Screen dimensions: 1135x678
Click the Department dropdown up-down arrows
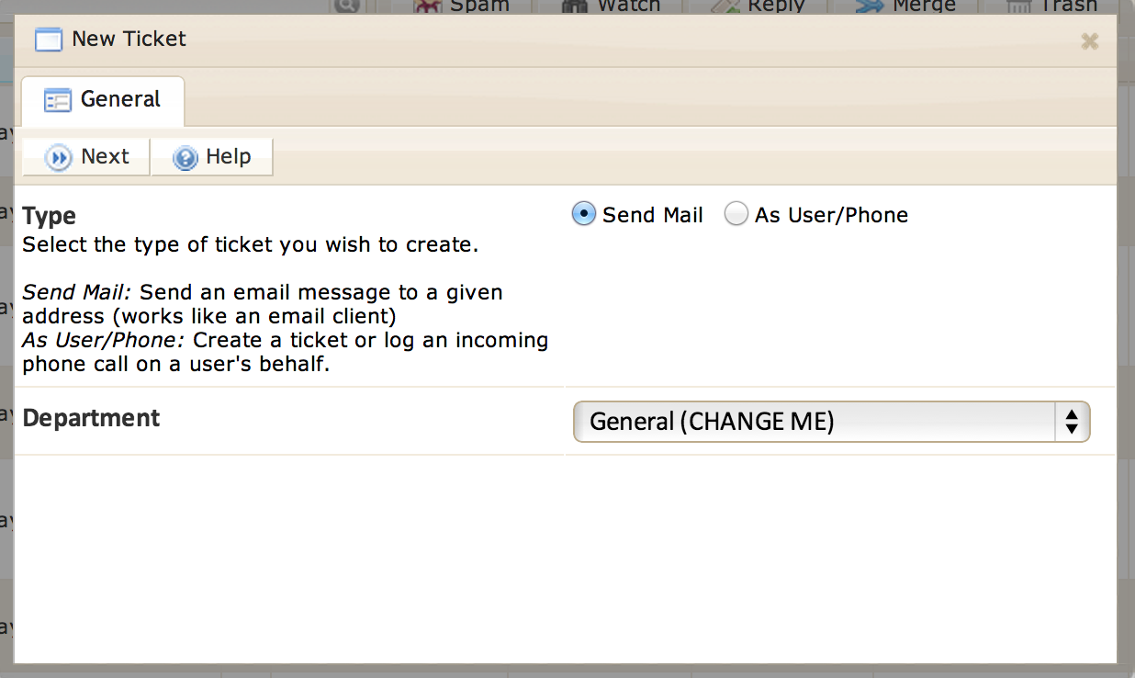click(x=1071, y=422)
